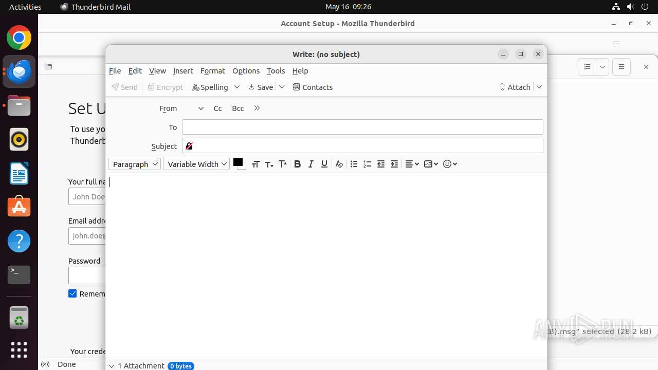Open the Insert menu
Screen dimensions: 658x370
183,71
